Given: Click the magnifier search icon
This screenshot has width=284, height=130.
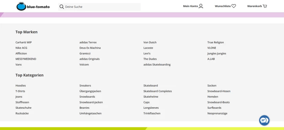Looking at the screenshot, I should tap(61, 7).
